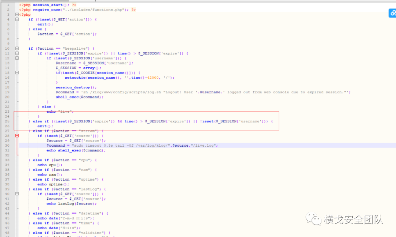Click the 'echo "live";' line

click(x=60, y=112)
